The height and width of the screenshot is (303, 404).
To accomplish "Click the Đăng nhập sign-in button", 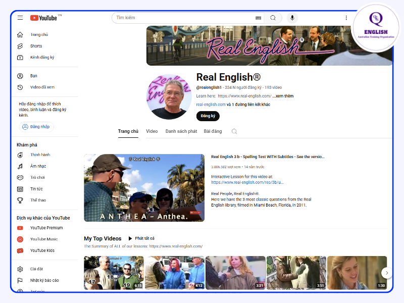I will click(x=36, y=127).
